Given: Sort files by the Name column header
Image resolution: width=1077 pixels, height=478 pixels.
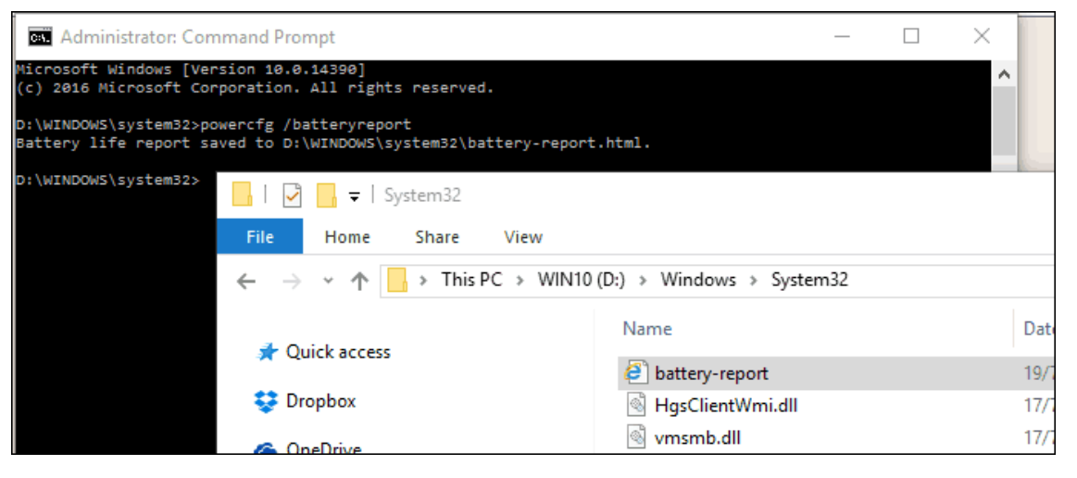Looking at the screenshot, I should pos(647,329).
